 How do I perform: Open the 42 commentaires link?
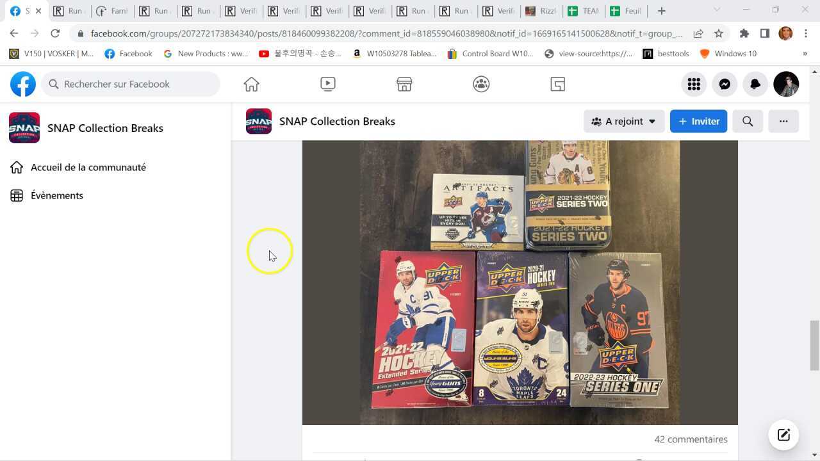pos(691,439)
